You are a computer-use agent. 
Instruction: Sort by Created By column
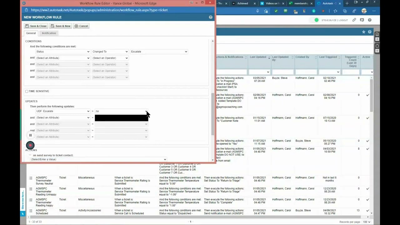tap(302, 57)
